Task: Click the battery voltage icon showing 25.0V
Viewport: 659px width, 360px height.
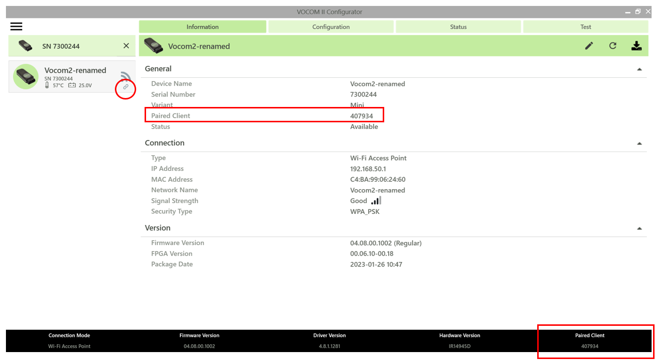Action: tap(72, 85)
